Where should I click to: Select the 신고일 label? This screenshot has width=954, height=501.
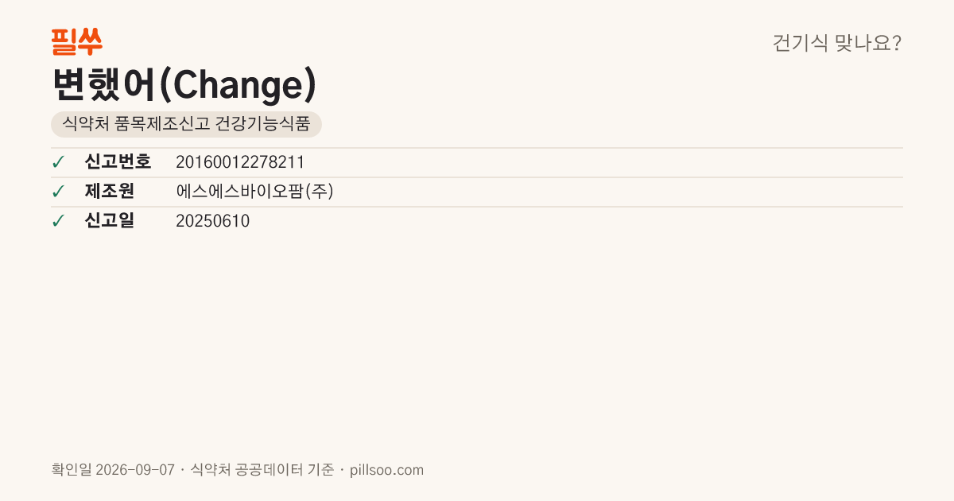point(109,221)
